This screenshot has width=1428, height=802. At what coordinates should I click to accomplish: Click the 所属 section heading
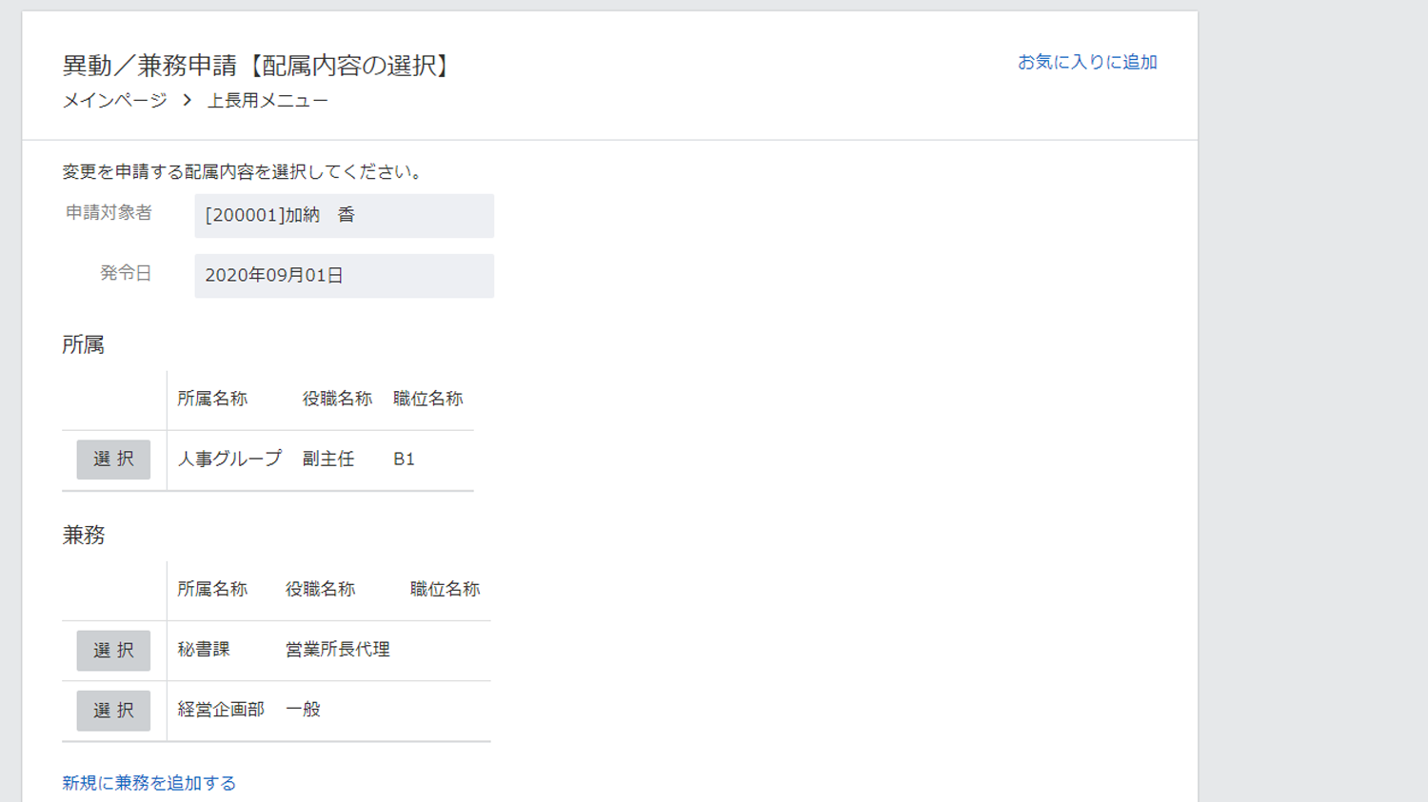point(84,345)
